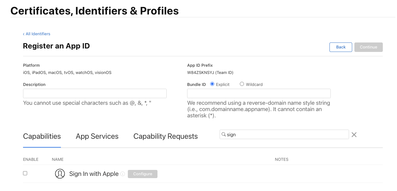397x191 pixels.
Task: Open the Capability Requests tab
Action: point(165,136)
